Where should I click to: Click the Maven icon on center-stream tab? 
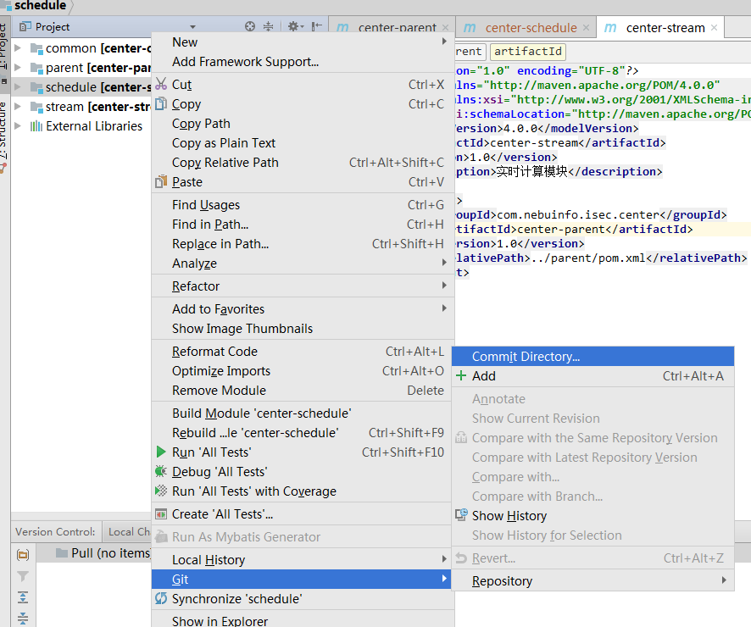[x=610, y=28]
